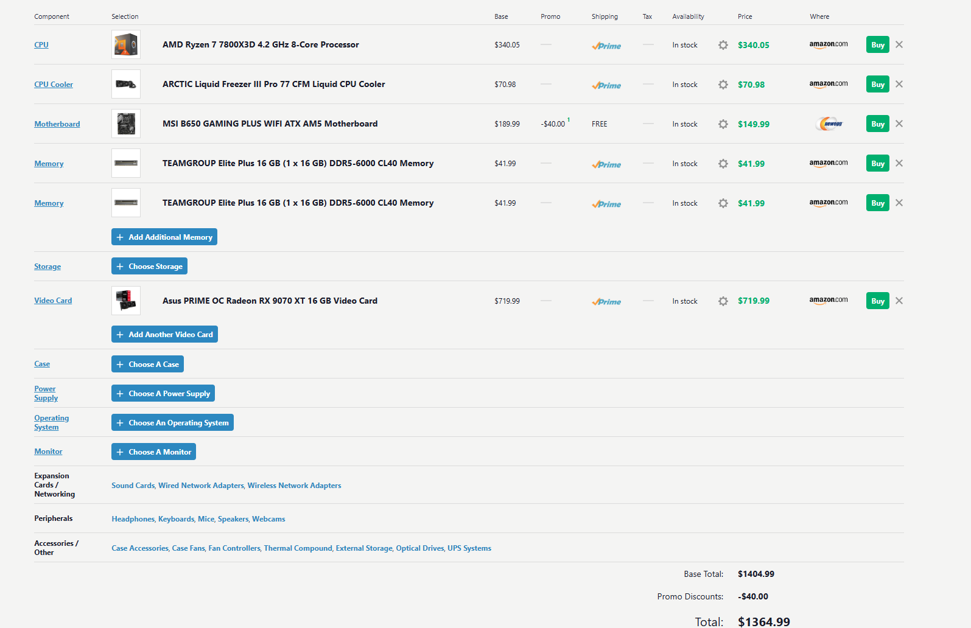
Task: Open UPS Systems link
Action: [x=469, y=548]
